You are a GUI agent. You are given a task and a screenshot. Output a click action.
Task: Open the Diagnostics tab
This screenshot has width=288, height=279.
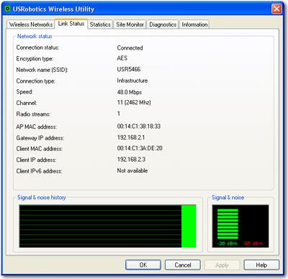click(163, 24)
